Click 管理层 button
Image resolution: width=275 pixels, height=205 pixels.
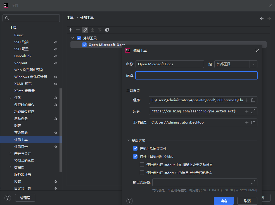coord(25,198)
